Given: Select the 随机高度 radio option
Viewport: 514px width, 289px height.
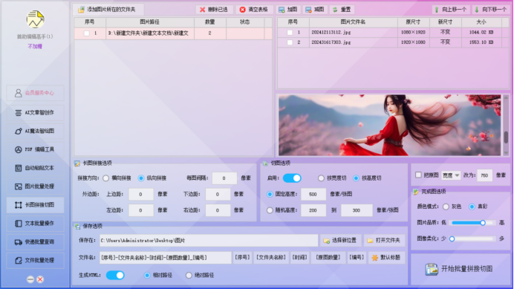Looking at the screenshot, I should [x=270, y=210].
